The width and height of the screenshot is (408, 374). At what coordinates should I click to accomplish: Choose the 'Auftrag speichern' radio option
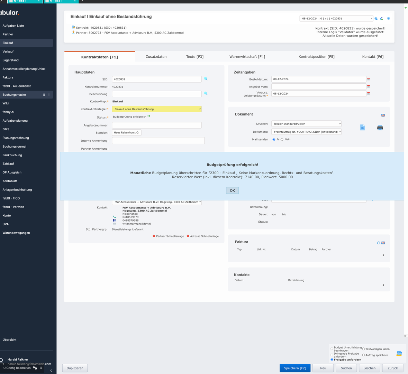coord(363,355)
